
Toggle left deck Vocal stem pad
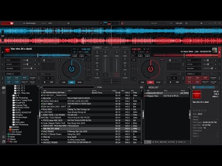[9, 78]
